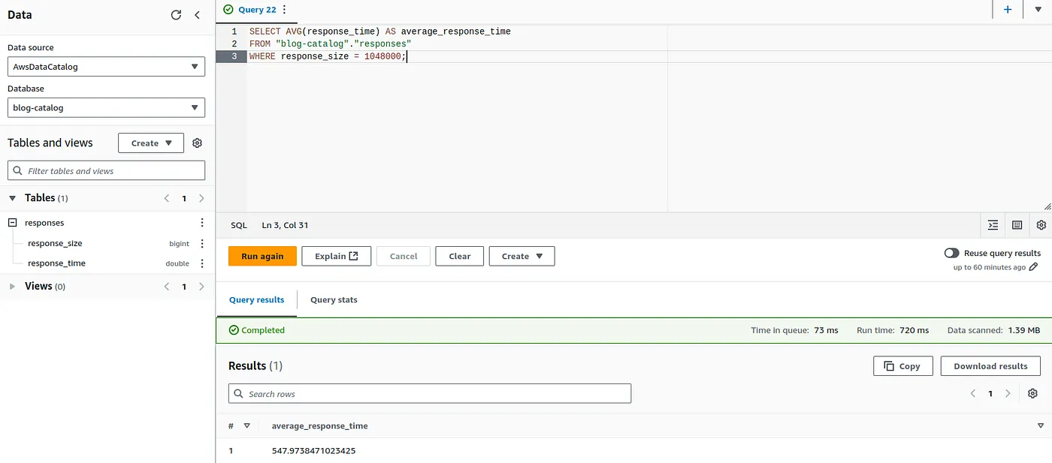1052x463 pixels.
Task: Switch to the Query results tab
Action: tap(256, 300)
